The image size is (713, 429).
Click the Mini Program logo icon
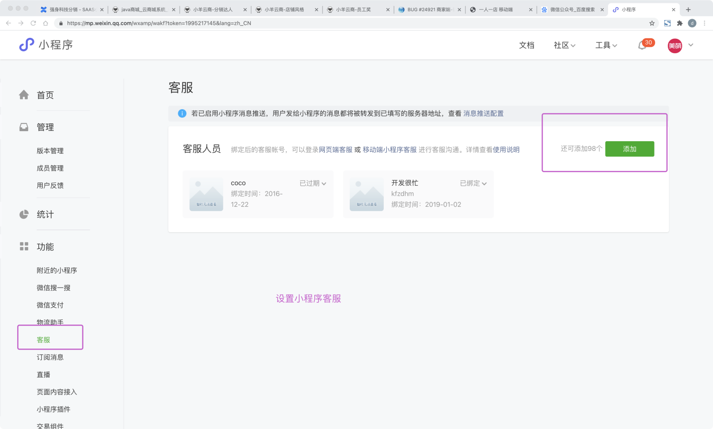click(x=26, y=45)
